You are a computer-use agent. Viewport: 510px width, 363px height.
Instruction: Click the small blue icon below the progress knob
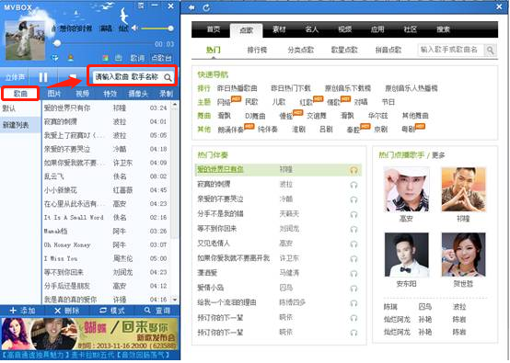pyautogui.click(x=55, y=58)
